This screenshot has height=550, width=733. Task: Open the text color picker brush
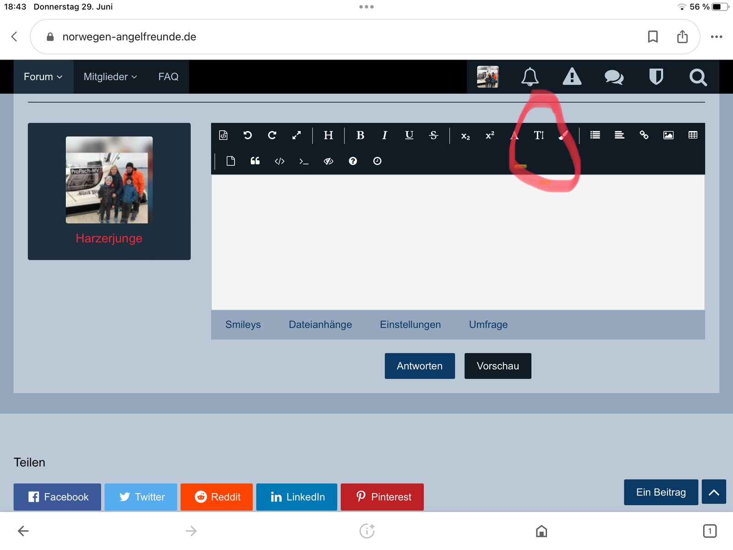[563, 135]
